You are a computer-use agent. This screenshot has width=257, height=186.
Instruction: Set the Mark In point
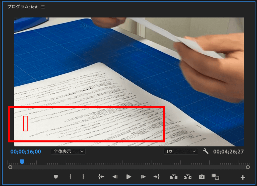[x=71, y=177]
